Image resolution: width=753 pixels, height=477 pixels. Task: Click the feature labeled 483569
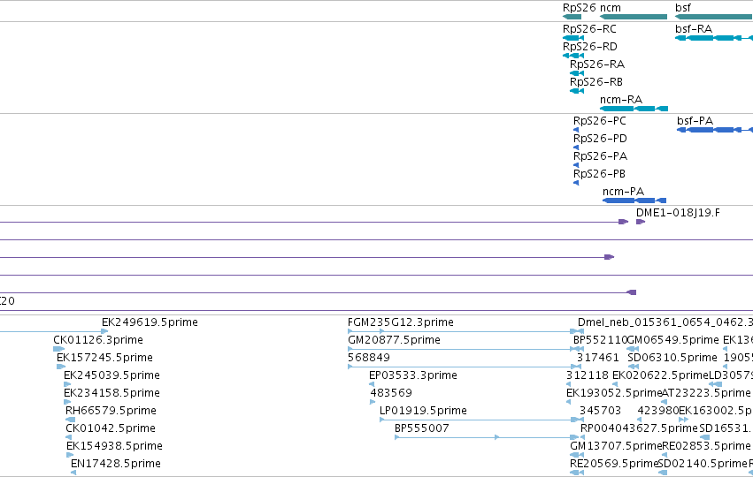point(391,393)
